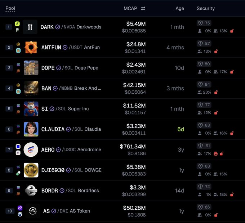Select price $0.05064
Screen dimensions: 245x223
135,92
